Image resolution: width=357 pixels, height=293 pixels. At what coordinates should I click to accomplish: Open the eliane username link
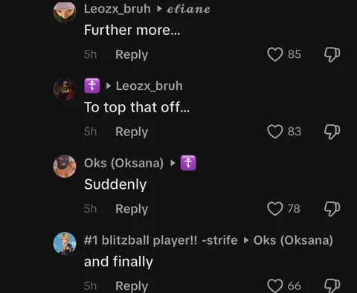pyautogui.click(x=188, y=9)
